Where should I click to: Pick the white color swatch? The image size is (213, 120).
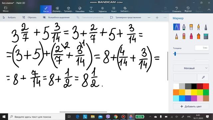coord(176,86)
